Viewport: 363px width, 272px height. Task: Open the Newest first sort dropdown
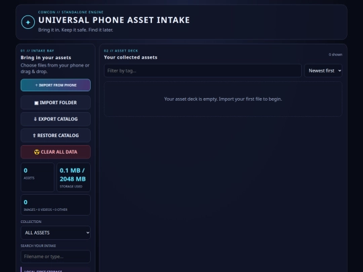tap(323, 71)
